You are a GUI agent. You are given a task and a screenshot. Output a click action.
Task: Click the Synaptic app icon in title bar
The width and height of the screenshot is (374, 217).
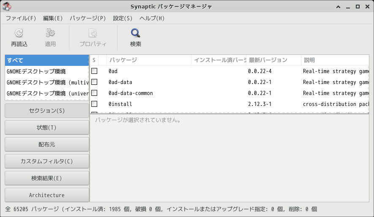coord(7,6)
